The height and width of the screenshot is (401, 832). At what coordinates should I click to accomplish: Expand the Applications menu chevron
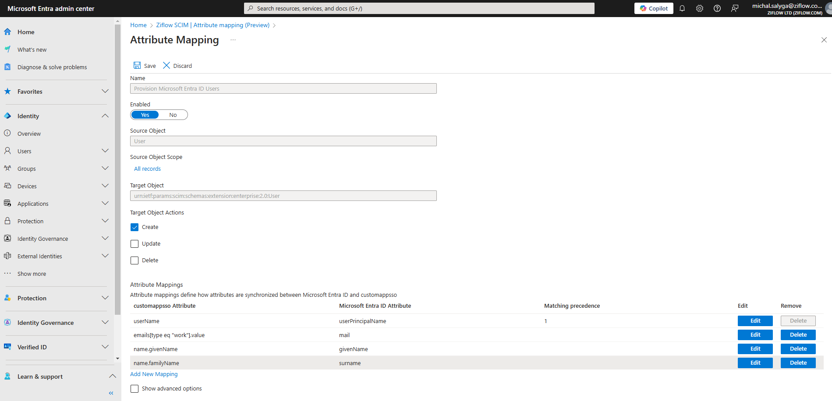click(x=105, y=204)
